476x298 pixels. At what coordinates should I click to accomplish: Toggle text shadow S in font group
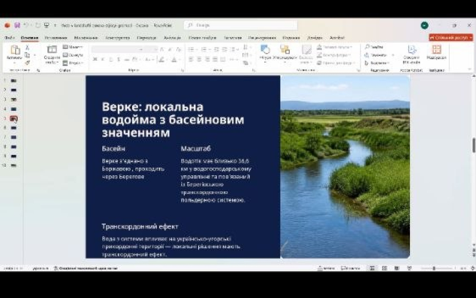[118, 59]
